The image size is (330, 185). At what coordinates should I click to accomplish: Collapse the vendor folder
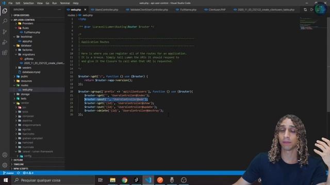(x=25, y=103)
